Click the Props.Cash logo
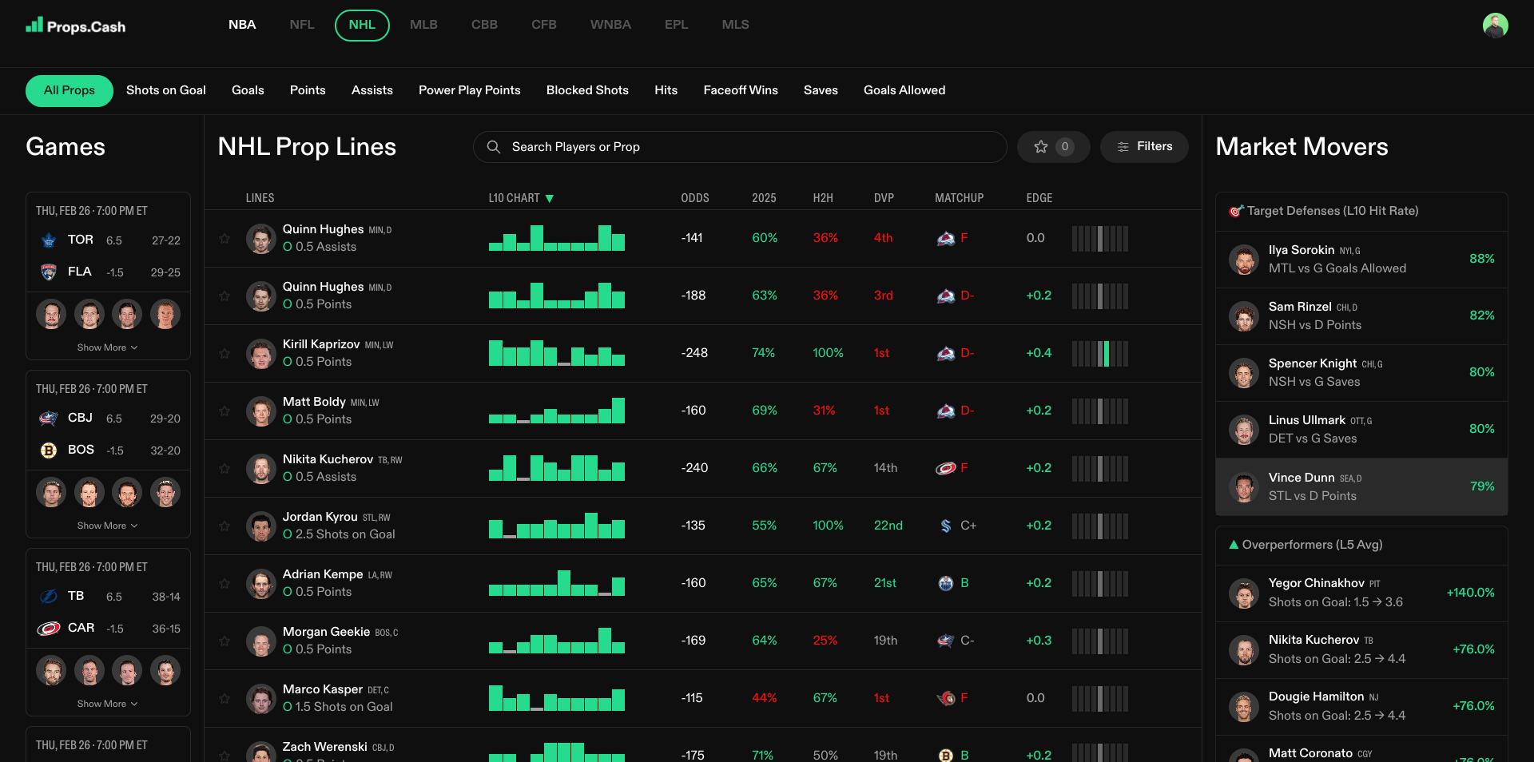The image size is (1534, 762). (76, 26)
